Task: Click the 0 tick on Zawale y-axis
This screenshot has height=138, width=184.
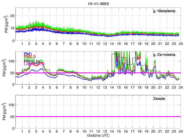Action: [x=14, y=129]
